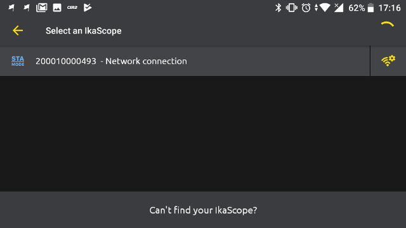The height and width of the screenshot is (228, 406).
Task: Tap the yellow loading spinner icon
Action: click(x=388, y=25)
